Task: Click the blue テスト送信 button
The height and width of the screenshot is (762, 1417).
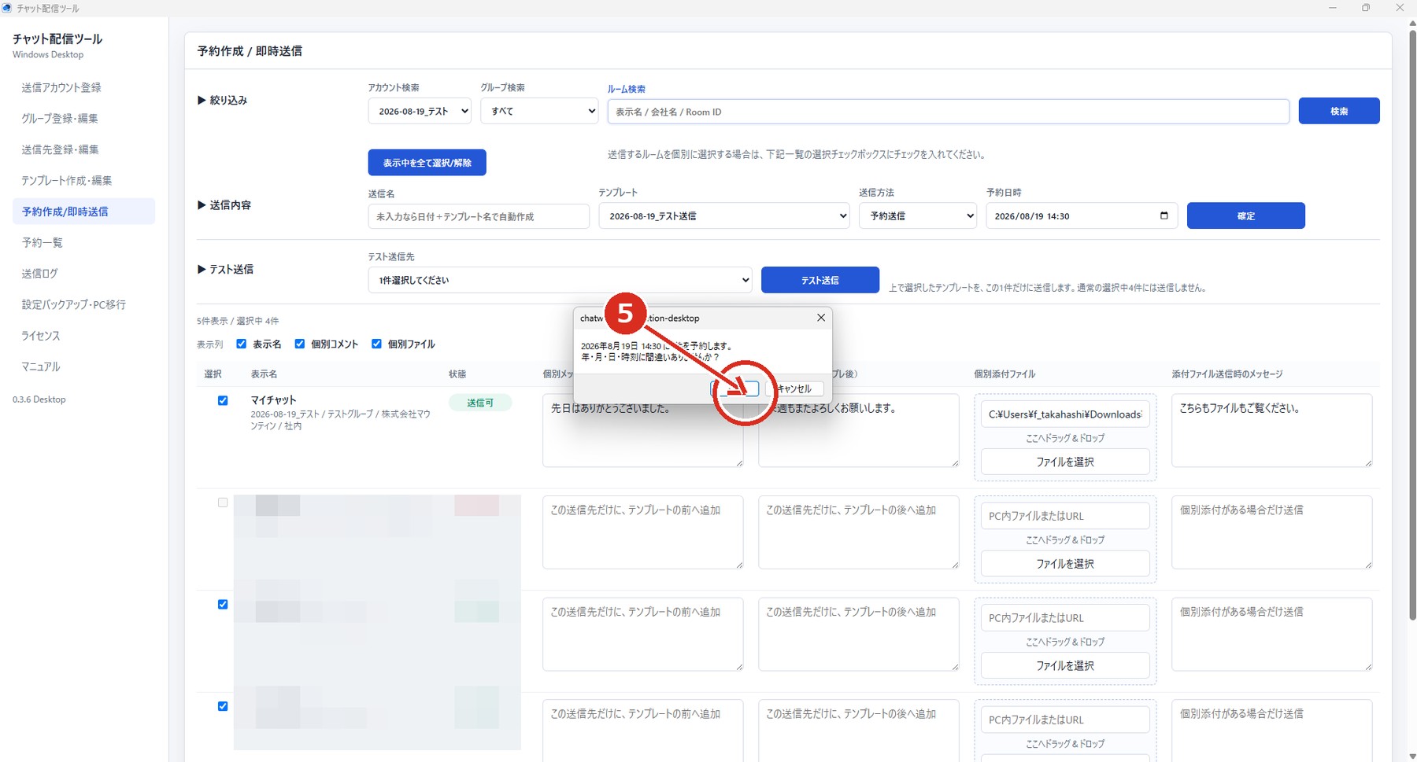Action: click(x=820, y=280)
